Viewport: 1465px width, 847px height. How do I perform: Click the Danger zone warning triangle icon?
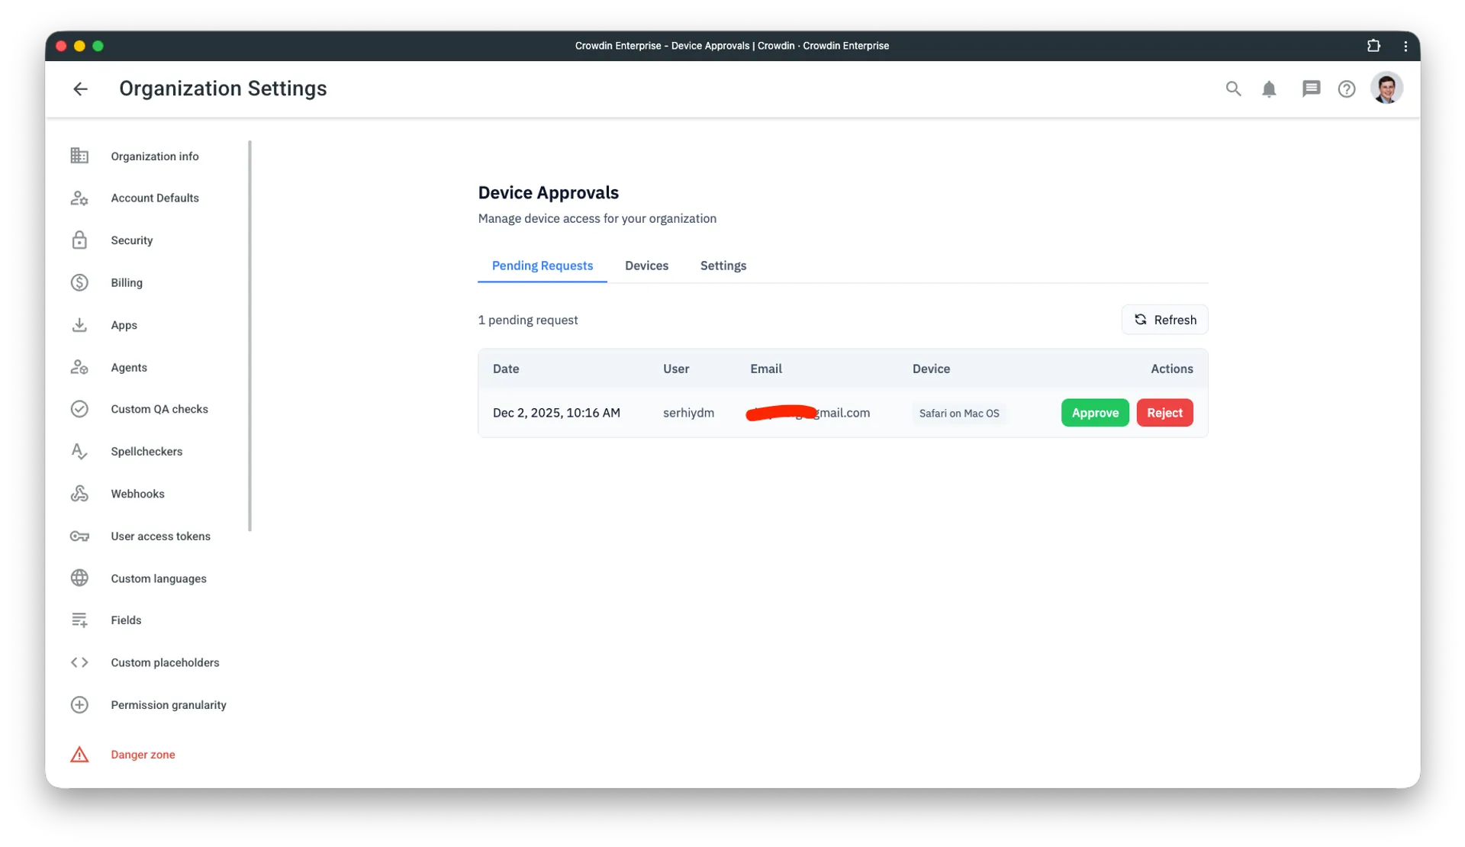click(x=79, y=754)
